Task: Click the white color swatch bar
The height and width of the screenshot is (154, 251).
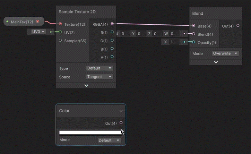Action: click(x=90, y=133)
